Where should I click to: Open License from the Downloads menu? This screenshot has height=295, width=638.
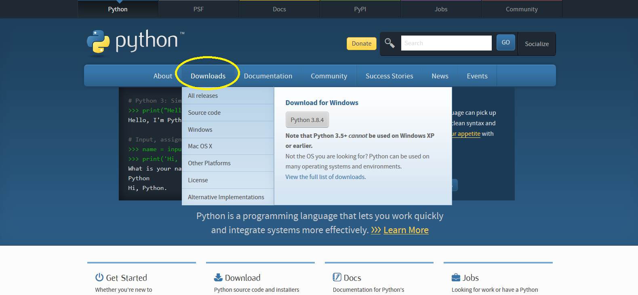coord(228,180)
